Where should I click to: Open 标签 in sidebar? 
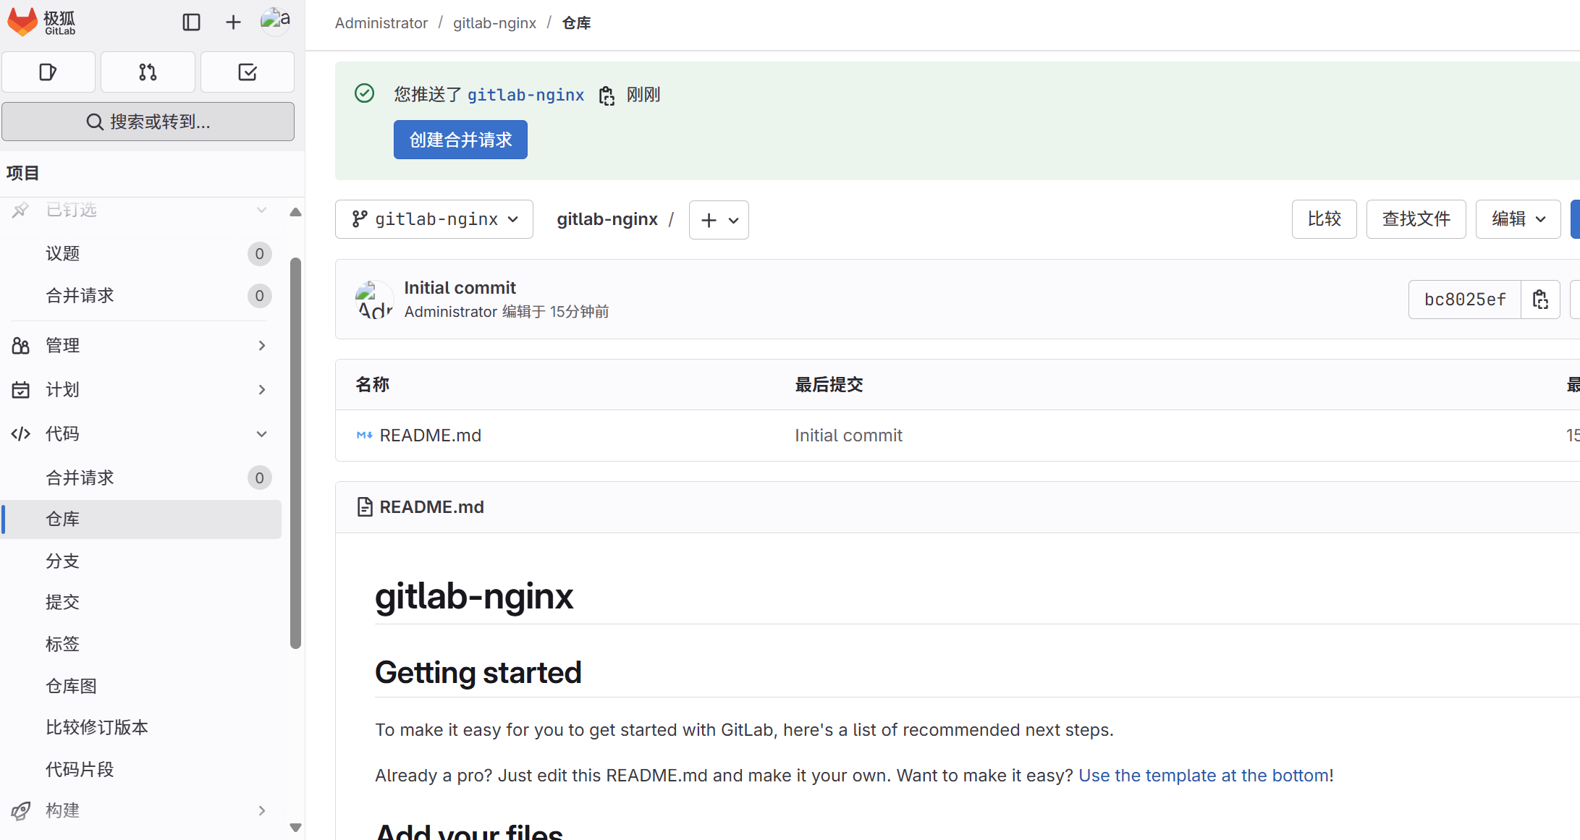140,645
